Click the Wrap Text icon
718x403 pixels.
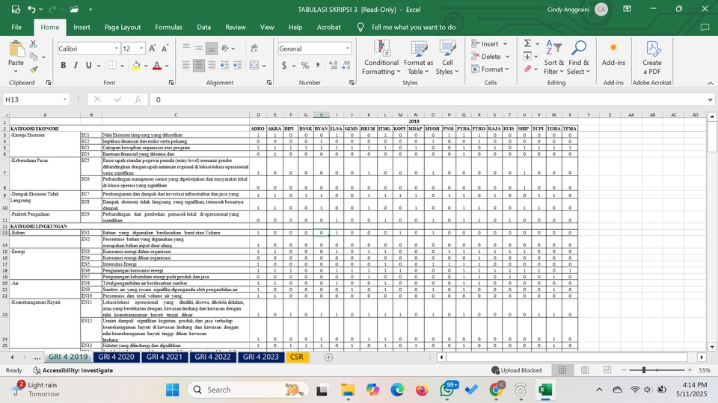click(254, 49)
